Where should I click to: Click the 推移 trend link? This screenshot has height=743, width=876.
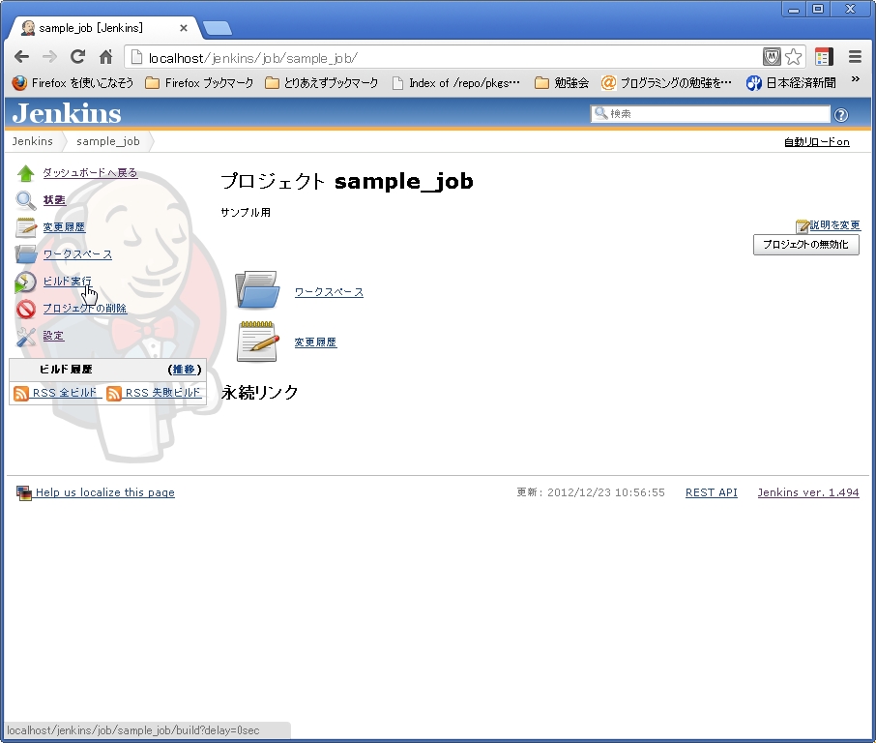pos(185,370)
